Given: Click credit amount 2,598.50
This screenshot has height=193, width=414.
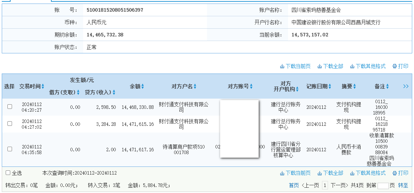Looking at the screenshot, I should click(x=106, y=107).
